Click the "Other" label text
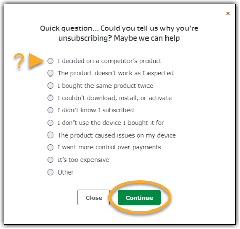 pos(66,172)
